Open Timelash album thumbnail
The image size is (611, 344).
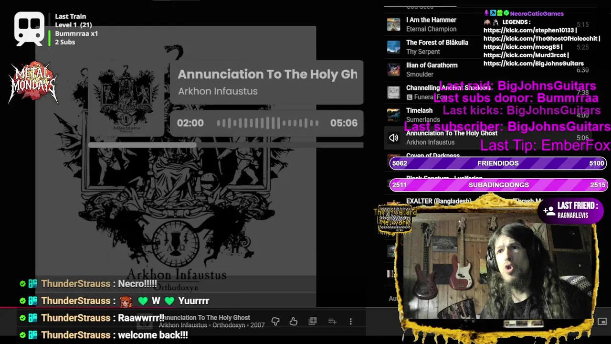pyautogui.click(x=393, y=115)
